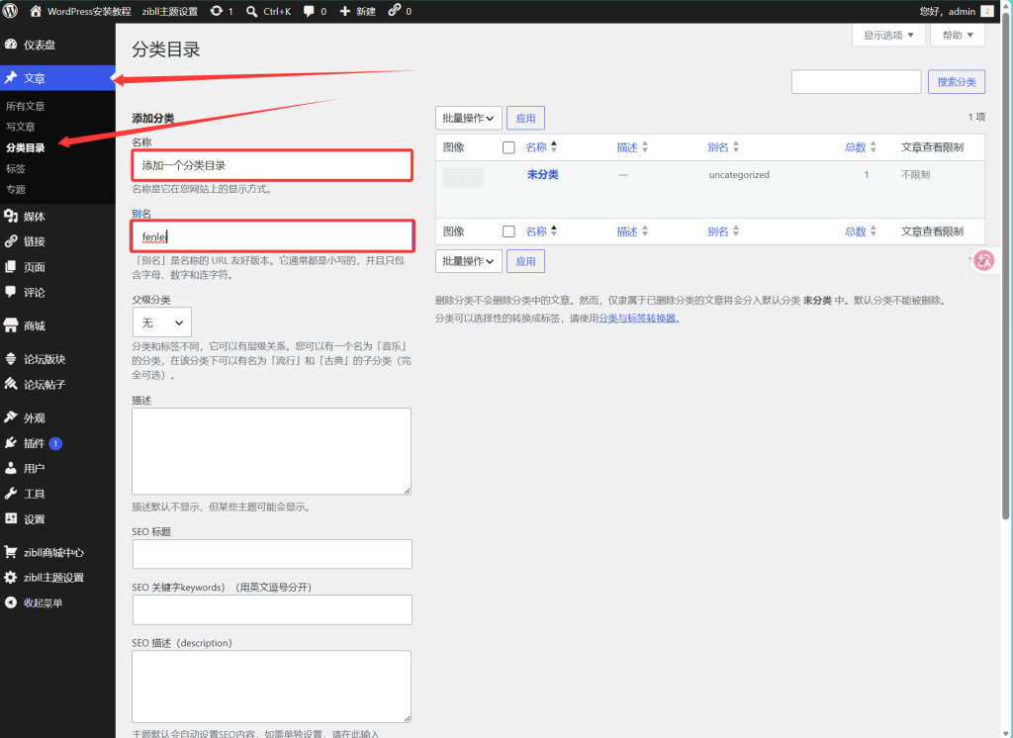
Task: Open the 分类与标签转换器 link
Action: (637, 319)
